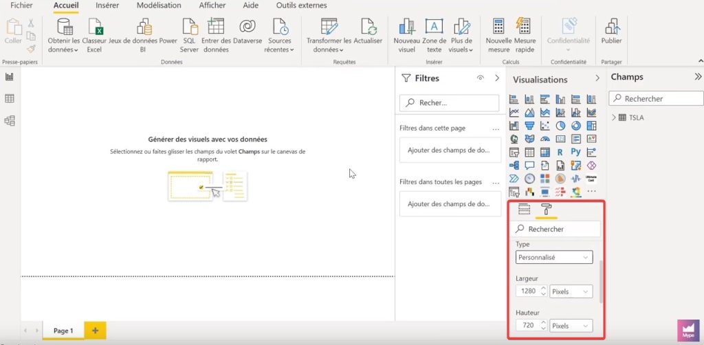
Task: Select the Area chart visual
Action: (x=530, y=112)
